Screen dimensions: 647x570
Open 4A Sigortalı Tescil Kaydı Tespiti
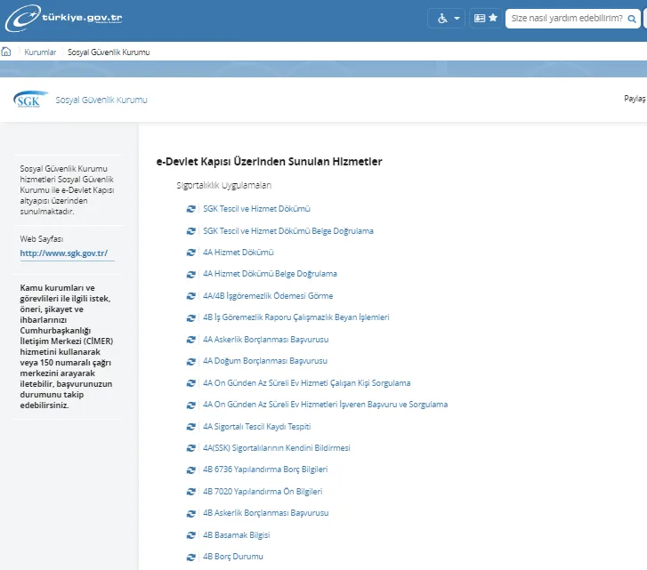coord(256,427)
